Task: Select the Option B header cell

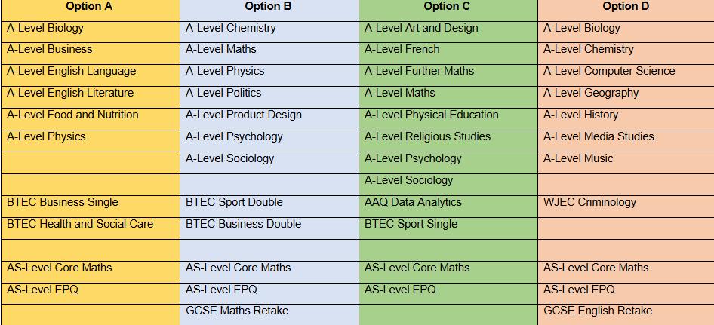Action: [268, 7]
